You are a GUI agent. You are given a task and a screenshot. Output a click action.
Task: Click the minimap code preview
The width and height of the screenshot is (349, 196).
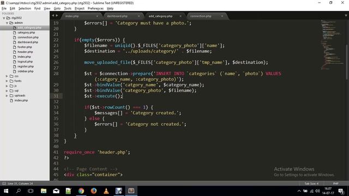pos(332,45)
